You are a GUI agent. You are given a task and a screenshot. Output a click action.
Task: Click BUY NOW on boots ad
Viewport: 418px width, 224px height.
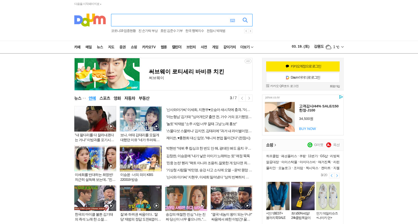coord(308,129)
